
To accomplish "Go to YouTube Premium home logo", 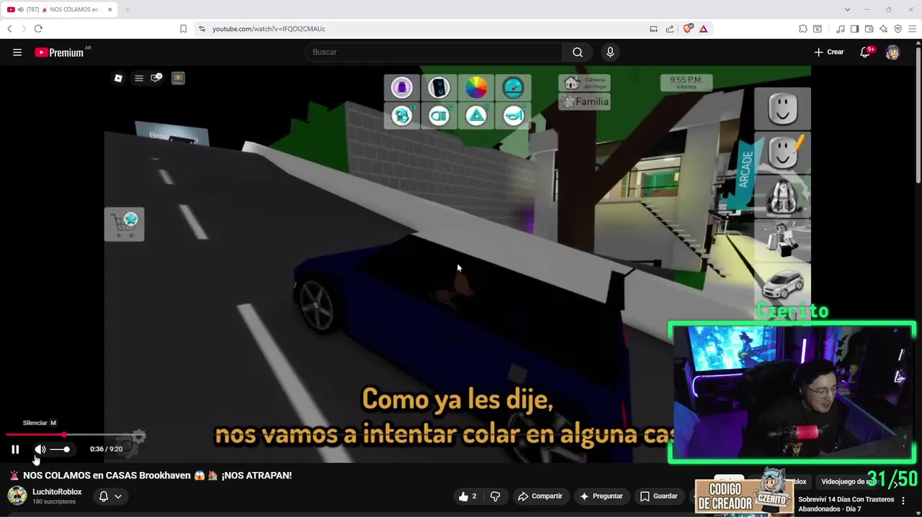I will tap(59, 52).
